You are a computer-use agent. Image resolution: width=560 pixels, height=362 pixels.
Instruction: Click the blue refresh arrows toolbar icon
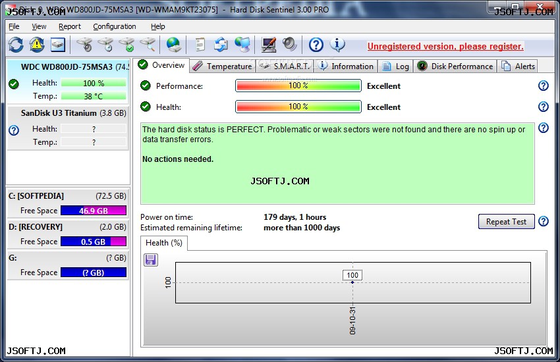click(x=16, y=45)
